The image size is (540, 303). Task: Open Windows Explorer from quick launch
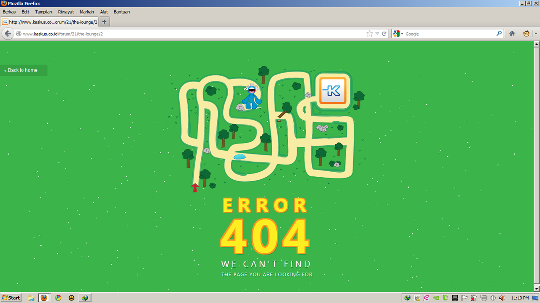[x=31, y=298]
